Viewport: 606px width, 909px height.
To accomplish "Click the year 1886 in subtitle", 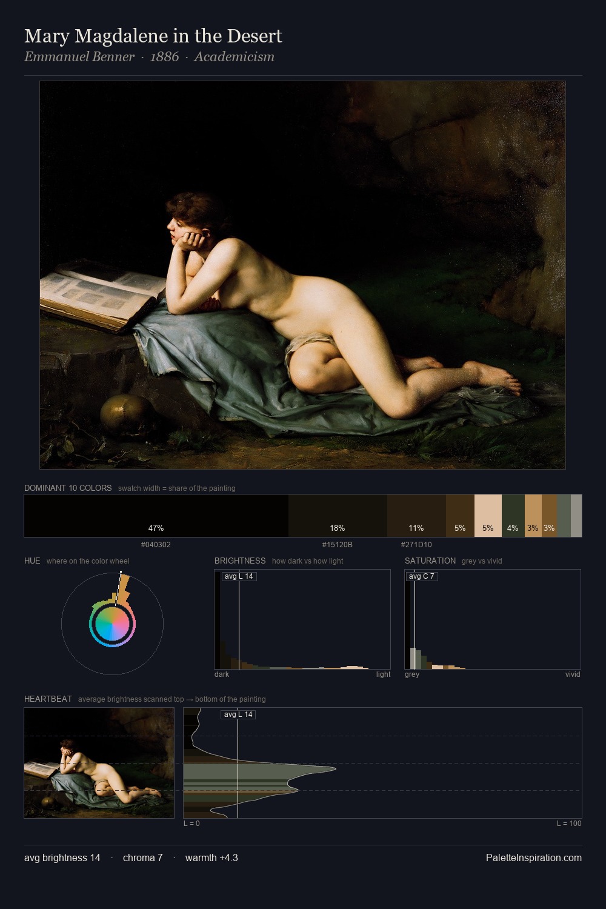I will tap(164, 57).
